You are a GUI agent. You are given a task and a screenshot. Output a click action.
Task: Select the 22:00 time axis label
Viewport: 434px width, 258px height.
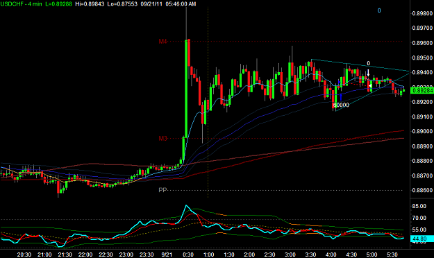pyautogui.click(x=85, y=255)
